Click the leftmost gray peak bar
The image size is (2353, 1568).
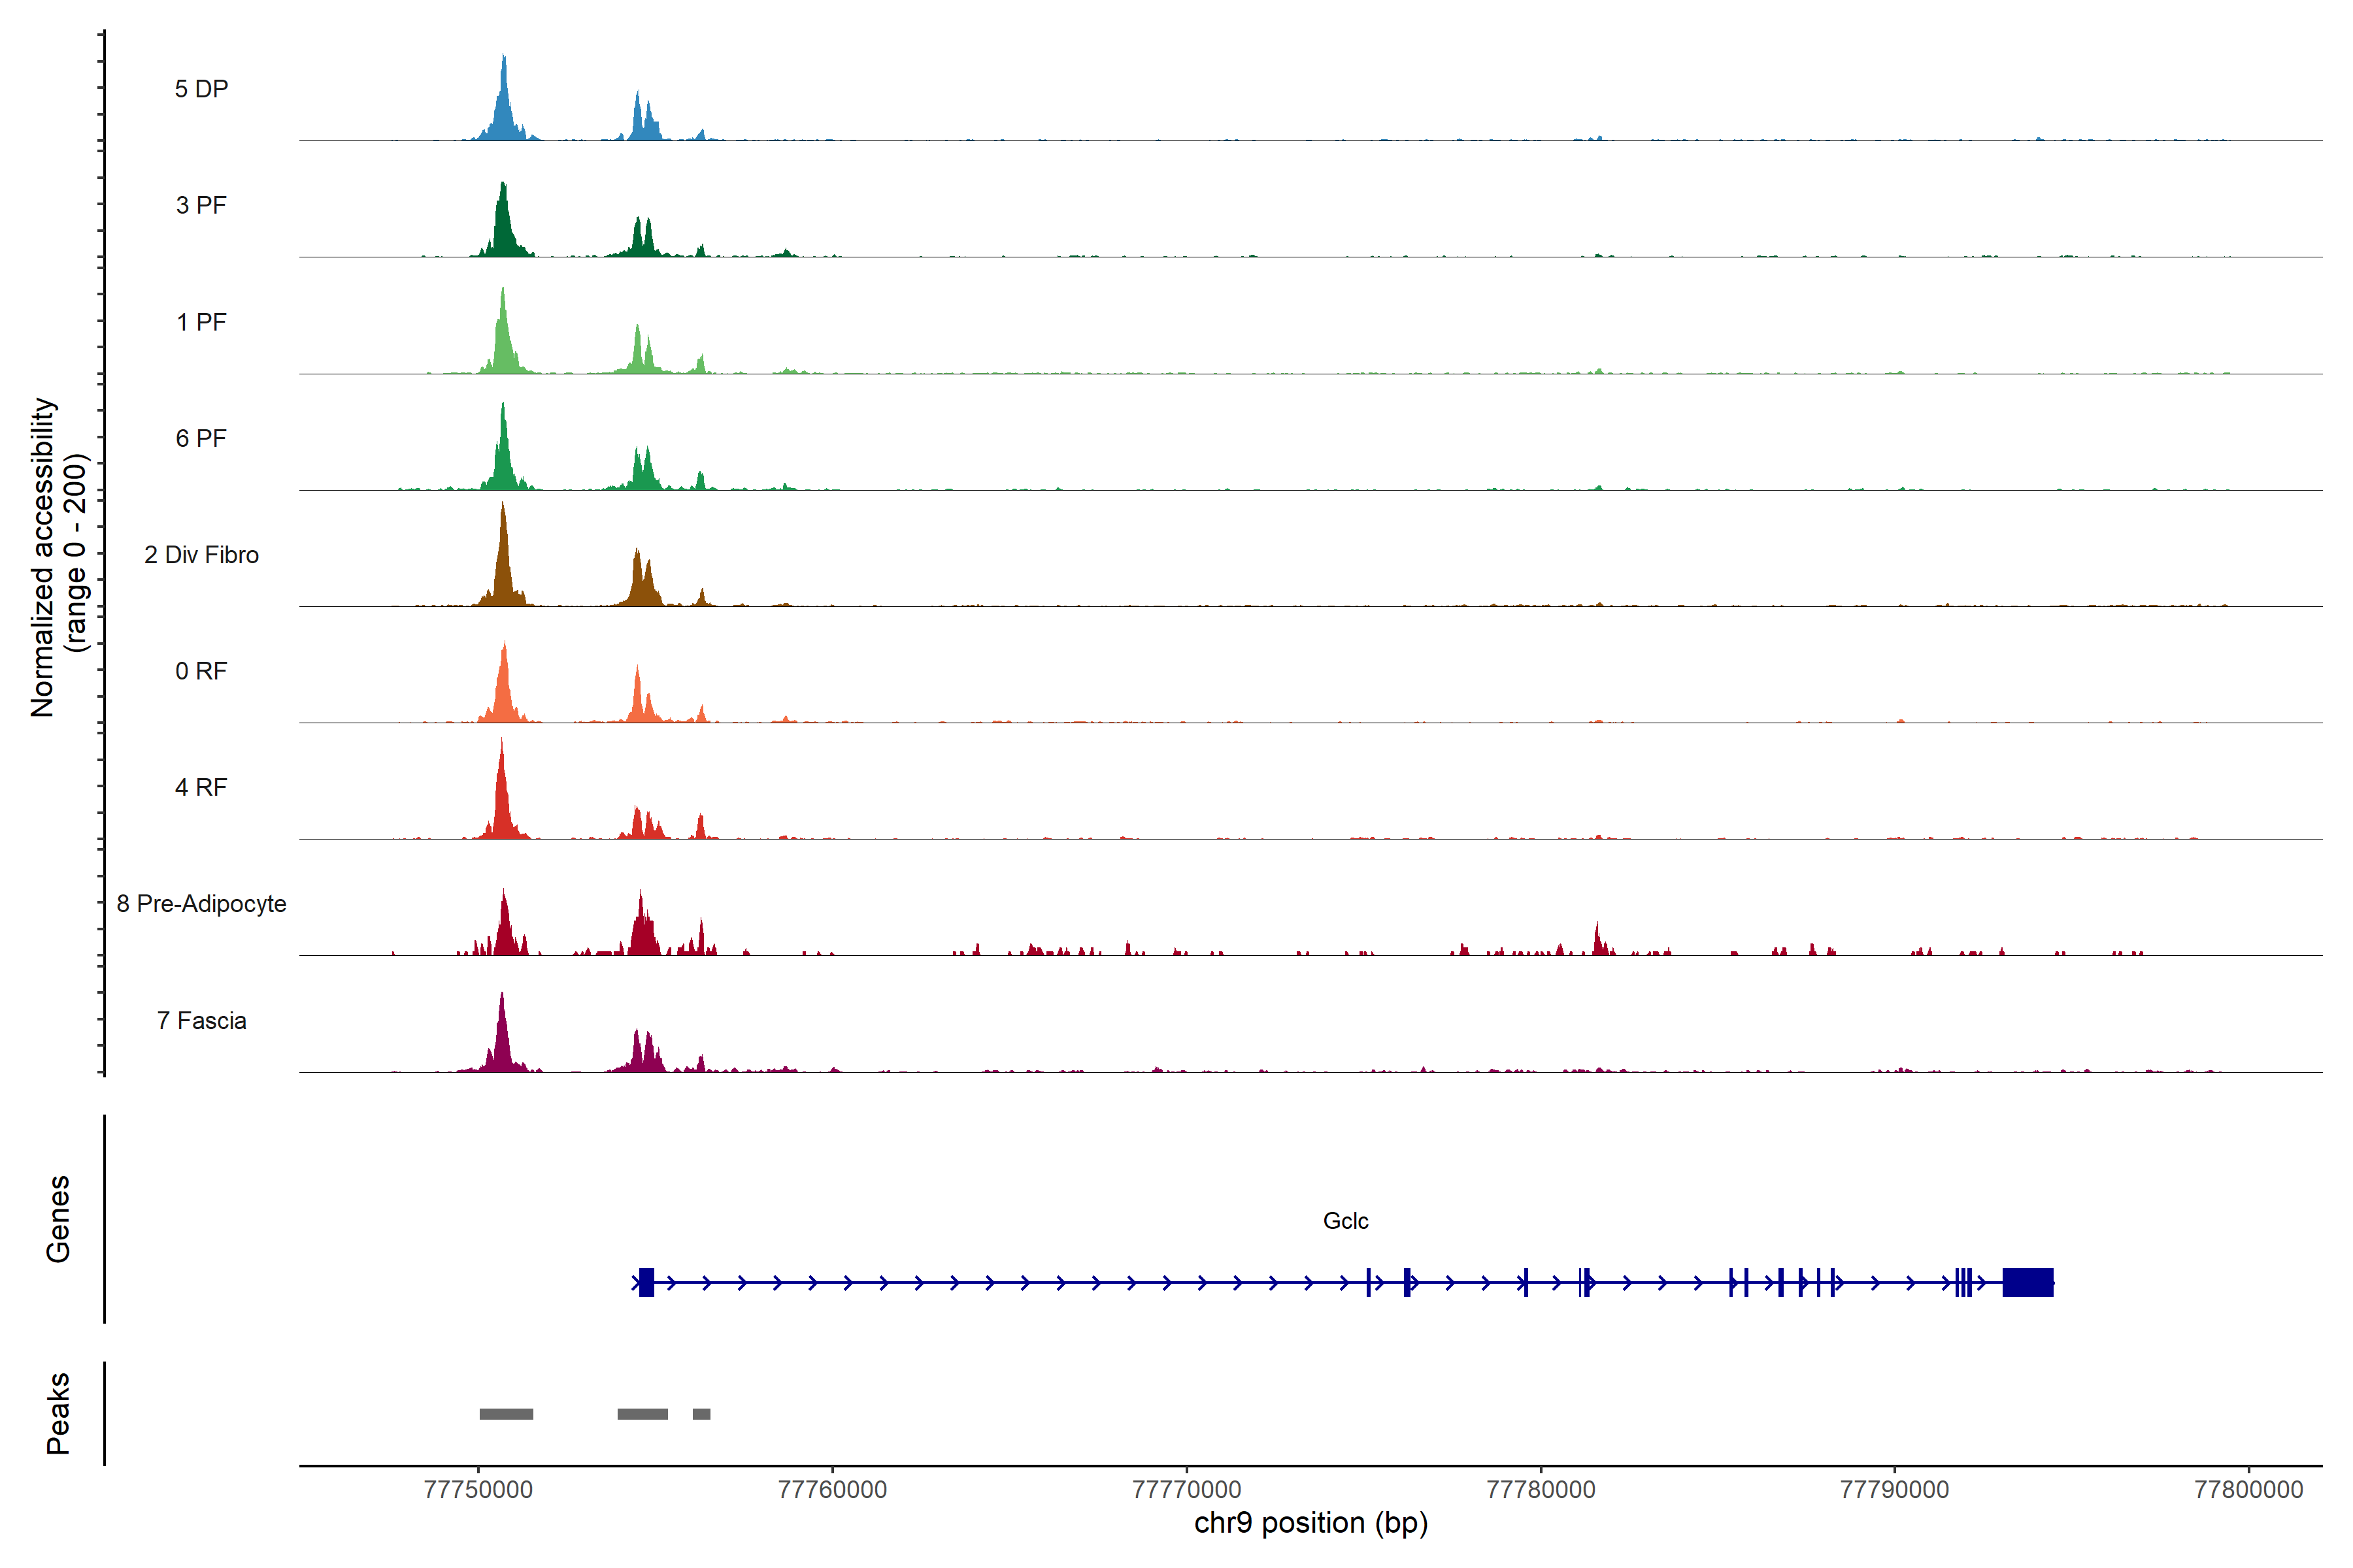[x=506, y=1414]
